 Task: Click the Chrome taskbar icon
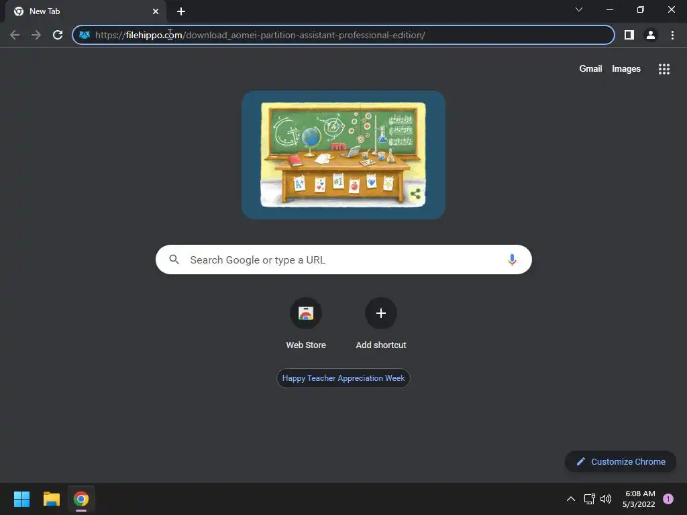pos(81,499)
